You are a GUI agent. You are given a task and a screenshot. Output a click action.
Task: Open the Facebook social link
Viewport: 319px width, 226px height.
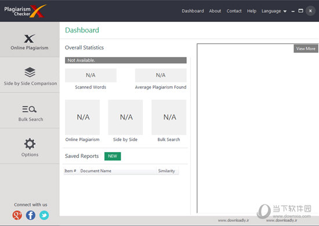point(31,215)
